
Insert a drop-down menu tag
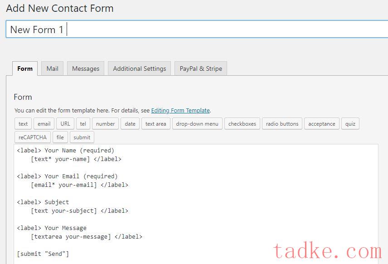(197, 124)
